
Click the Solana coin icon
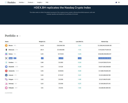click(6, 54)
